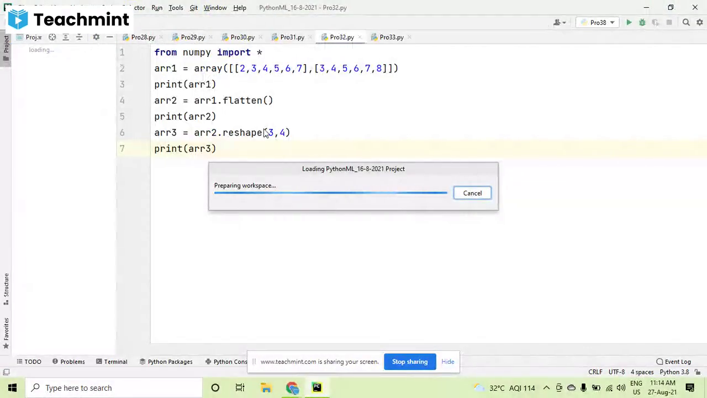The width and height of the screenshot is (707, 398).
Task: Open the TODO tool window
Action: coord(29,362)
